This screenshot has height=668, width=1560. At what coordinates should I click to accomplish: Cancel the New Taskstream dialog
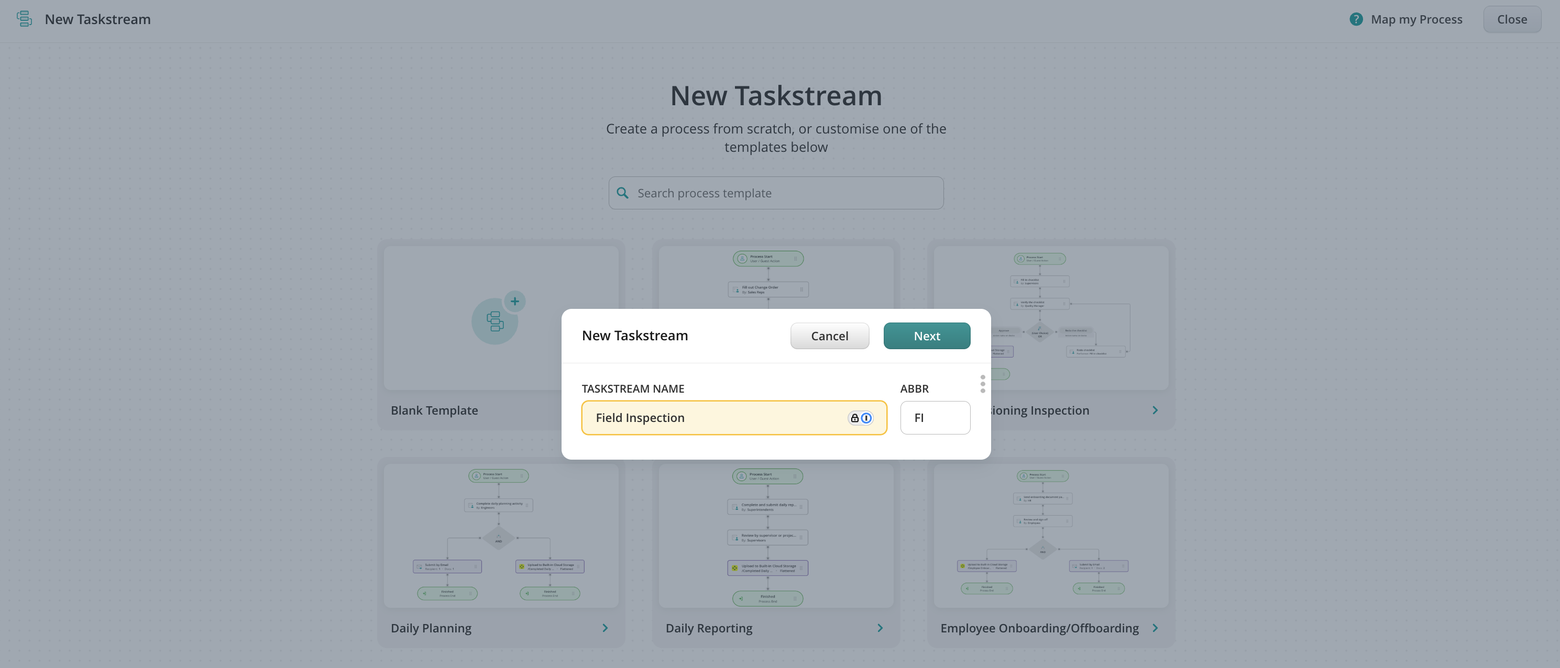pyautogui.click(x=829, y=336)
